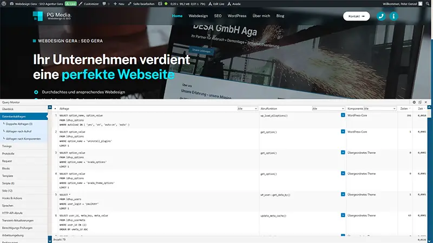
Task: Open the Skripte (6) panel
Action: tap(24, 184)
